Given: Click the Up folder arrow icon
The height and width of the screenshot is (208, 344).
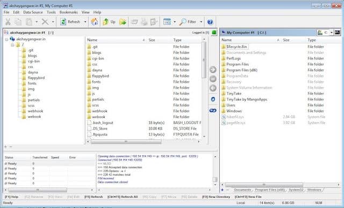Looking at the screenshot, I should 105,21.
